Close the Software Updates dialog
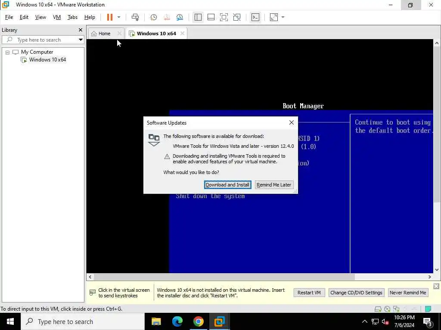Screen dimensions: 441x330 coord(292,122)
